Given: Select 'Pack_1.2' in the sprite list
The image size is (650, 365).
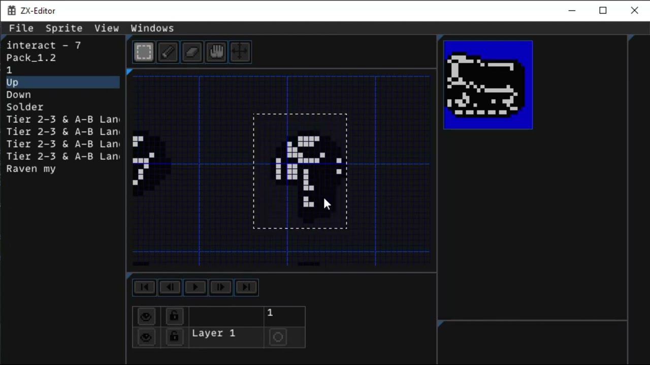Looking at the screenshot, I should pos(63,58).
